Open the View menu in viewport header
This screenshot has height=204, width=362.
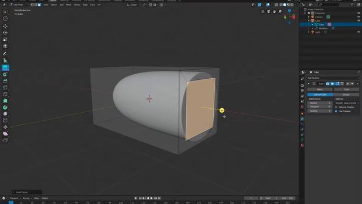tap(46, 5)
